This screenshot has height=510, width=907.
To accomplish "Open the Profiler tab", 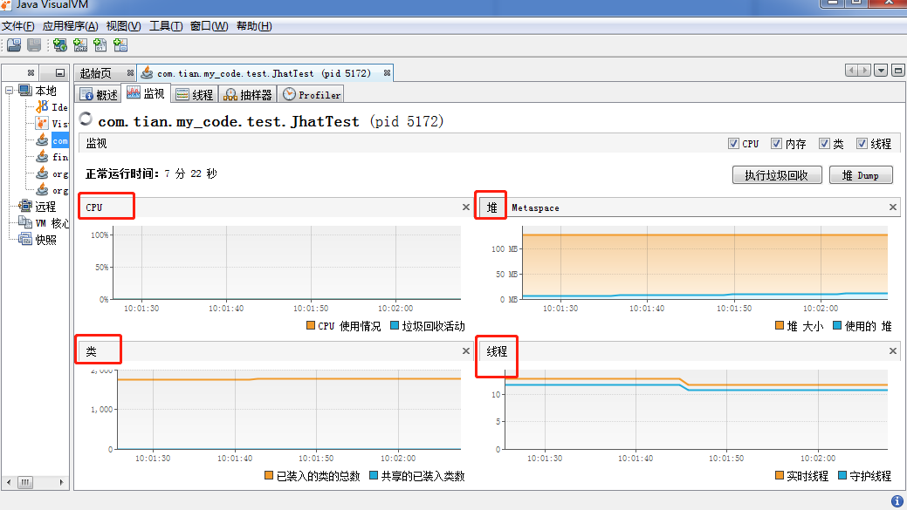I will 311,95.
